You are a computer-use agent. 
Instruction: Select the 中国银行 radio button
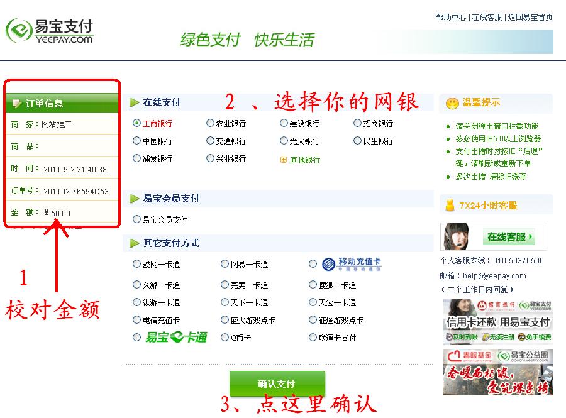coord(136,141)
